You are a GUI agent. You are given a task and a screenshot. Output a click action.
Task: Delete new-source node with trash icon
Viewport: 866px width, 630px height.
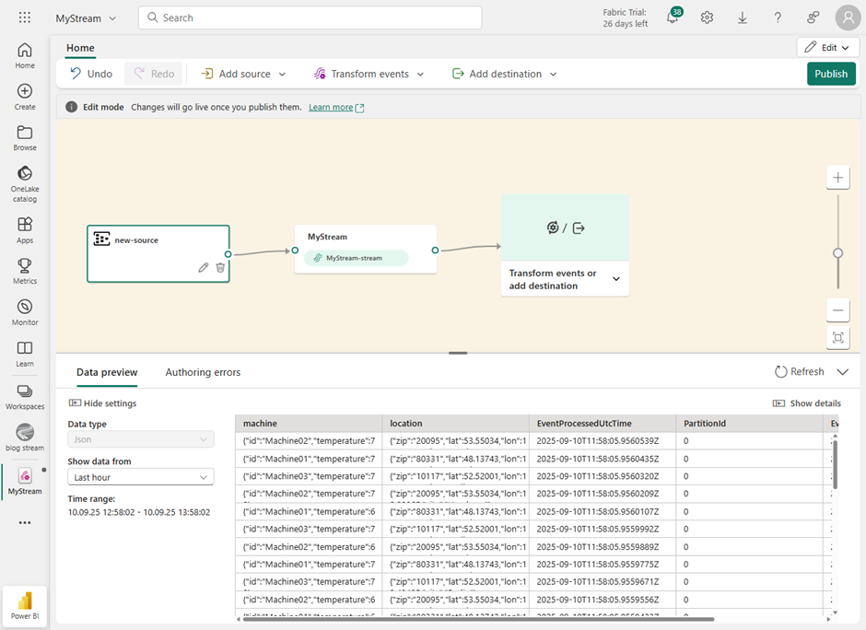(x=220, y=267)
